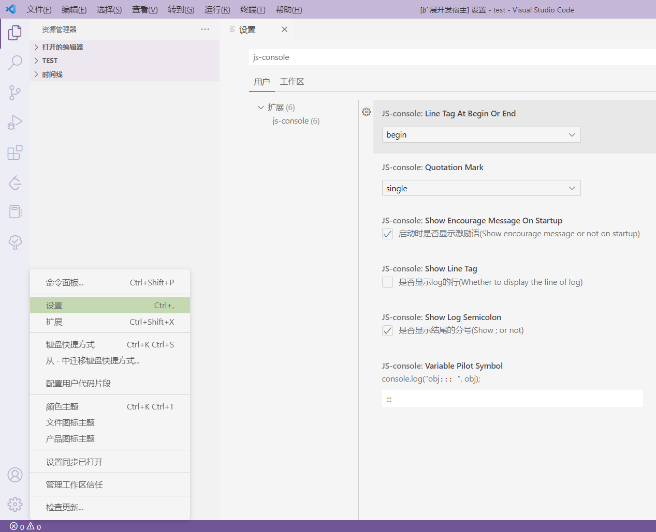Open the Extensions view
The image size is (656, 532).
pyautogui.click(x=14, y=152)
